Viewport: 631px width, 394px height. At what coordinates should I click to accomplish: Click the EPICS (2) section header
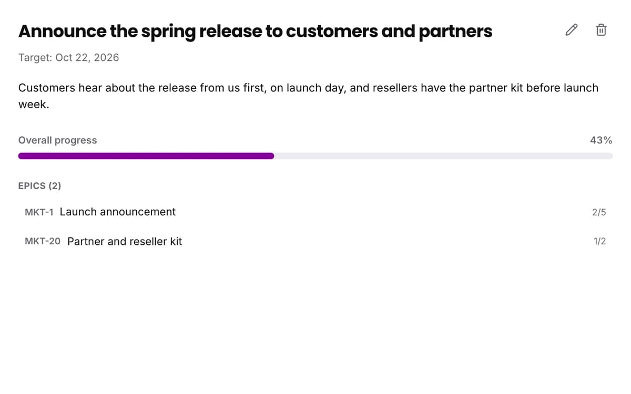pos(39,186)
